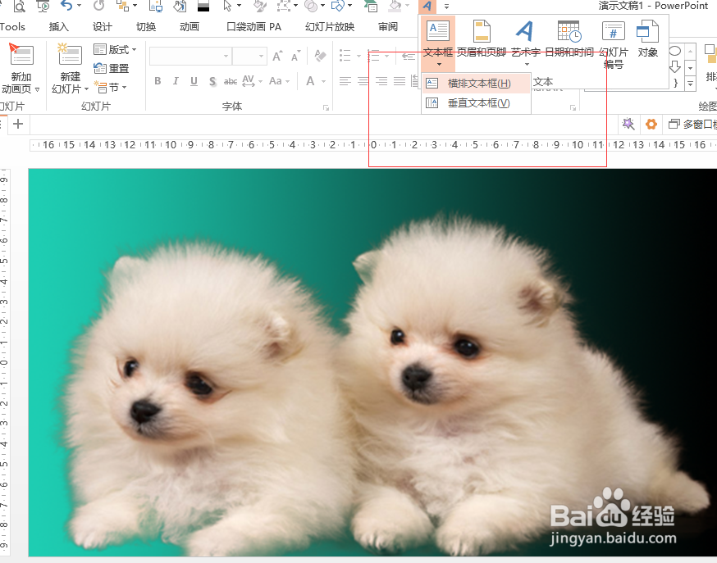Image resolution: width=717 pixels, height=563 pixels.
Task: Toggle Bold formatting
Action: [157, 82]
